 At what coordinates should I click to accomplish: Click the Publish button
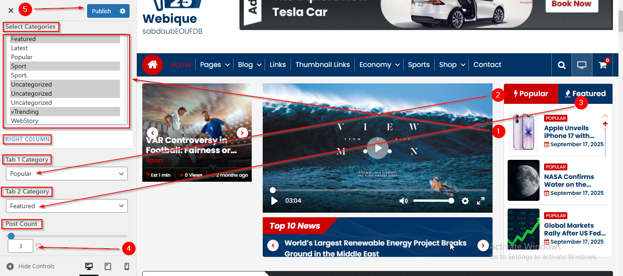(x=101, y=11)
